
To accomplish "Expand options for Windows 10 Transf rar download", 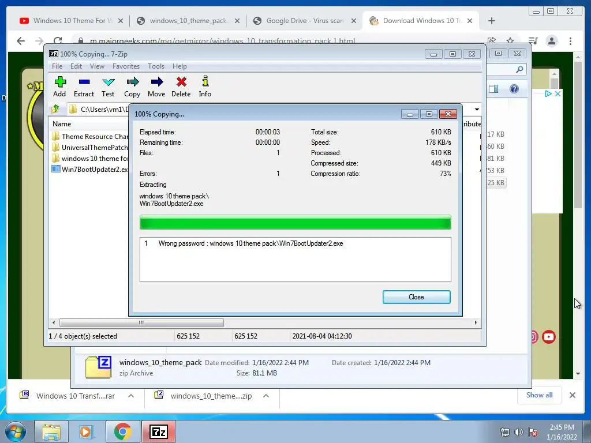I will [131, 396].
